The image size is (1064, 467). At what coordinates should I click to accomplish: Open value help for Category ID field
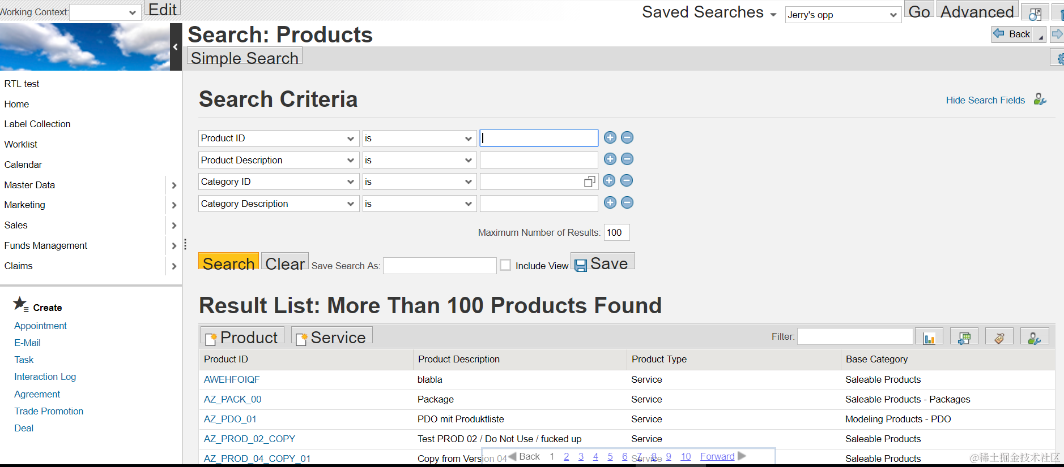(589, 181)
